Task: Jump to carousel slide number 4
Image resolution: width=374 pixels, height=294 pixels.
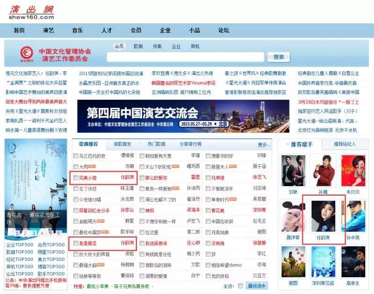Action: point(42,233)
